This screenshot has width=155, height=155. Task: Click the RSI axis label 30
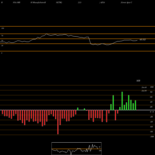pyautogui.click(x=2, y=46)
